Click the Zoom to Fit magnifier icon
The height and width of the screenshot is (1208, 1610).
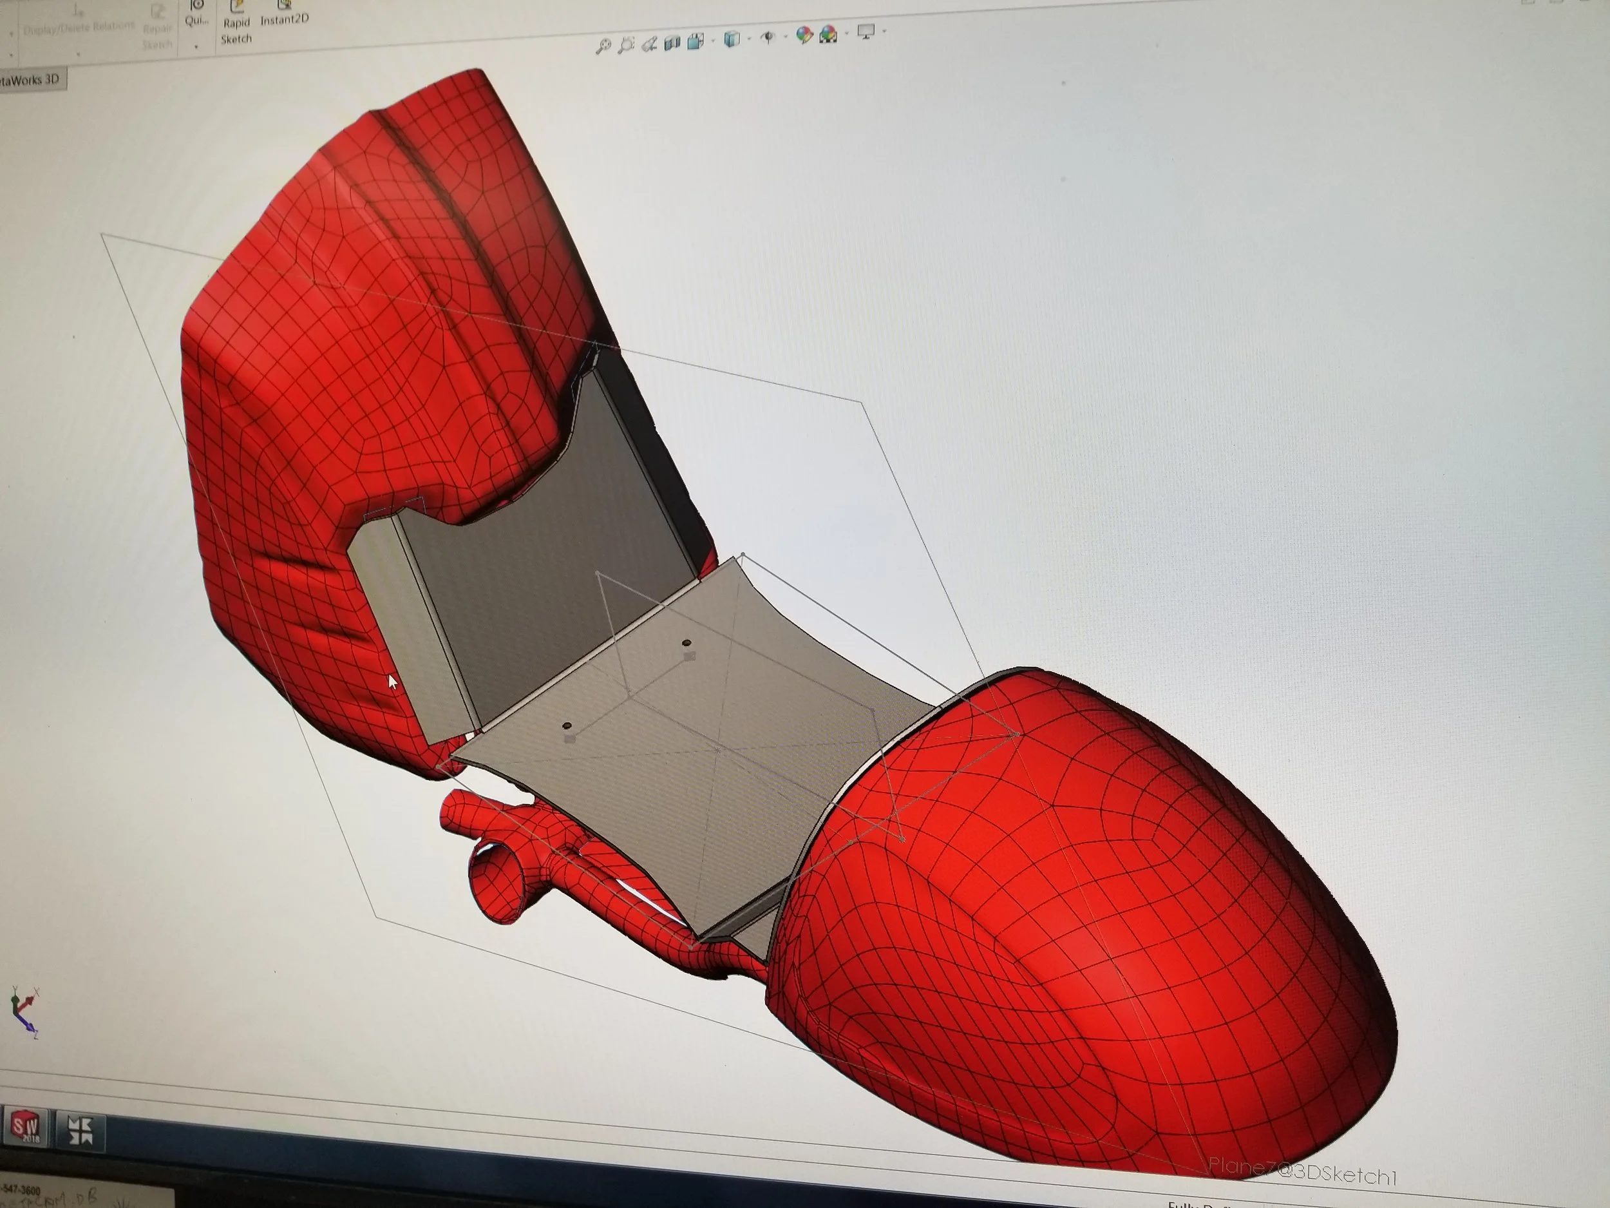tap(603, 46)
